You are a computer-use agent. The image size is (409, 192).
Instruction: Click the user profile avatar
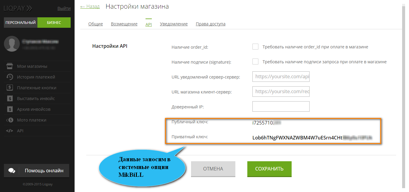[x=12, y=44]
